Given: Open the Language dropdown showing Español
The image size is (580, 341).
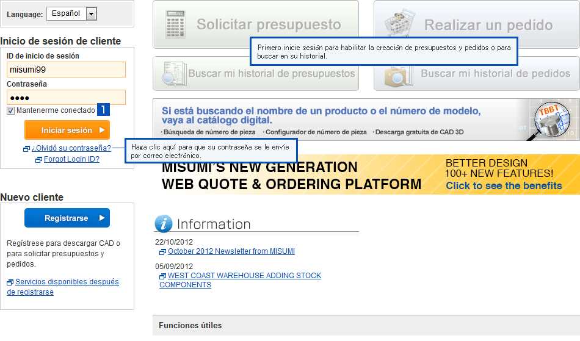Looking at the screenshot, I should [x=71, y=13].
